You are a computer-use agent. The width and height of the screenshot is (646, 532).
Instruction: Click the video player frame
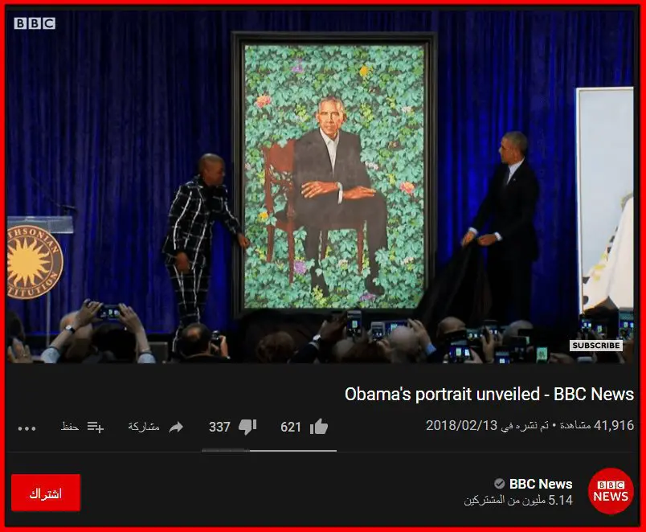click(320, 186)
